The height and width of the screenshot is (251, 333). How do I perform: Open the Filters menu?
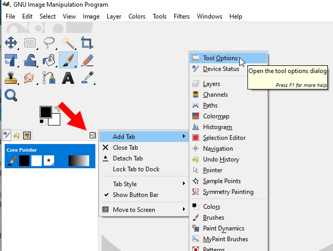click(x=181, y=16)
